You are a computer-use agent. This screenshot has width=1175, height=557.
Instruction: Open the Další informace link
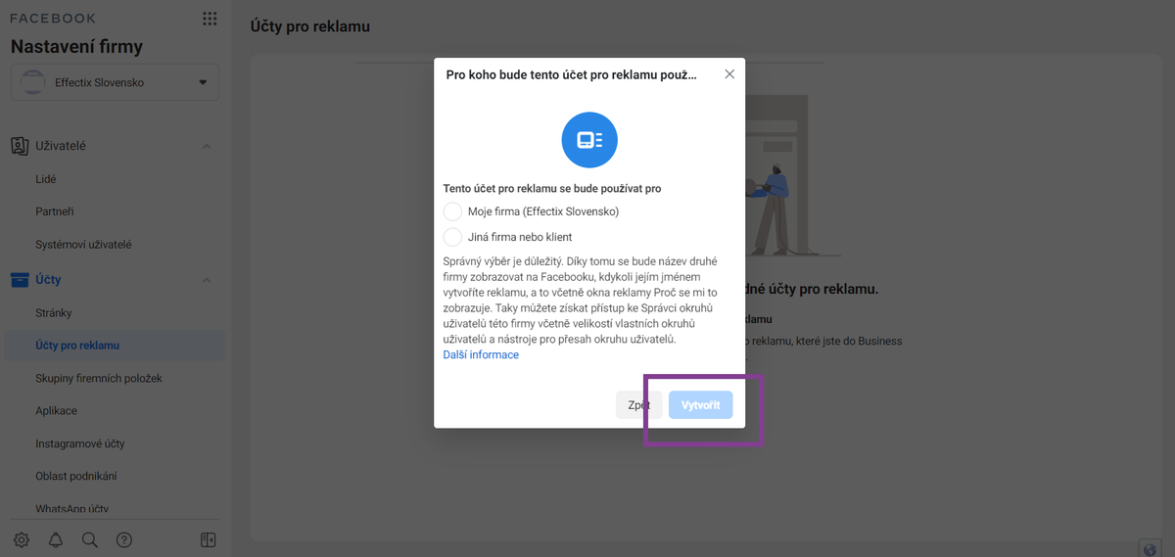point(481,354)
